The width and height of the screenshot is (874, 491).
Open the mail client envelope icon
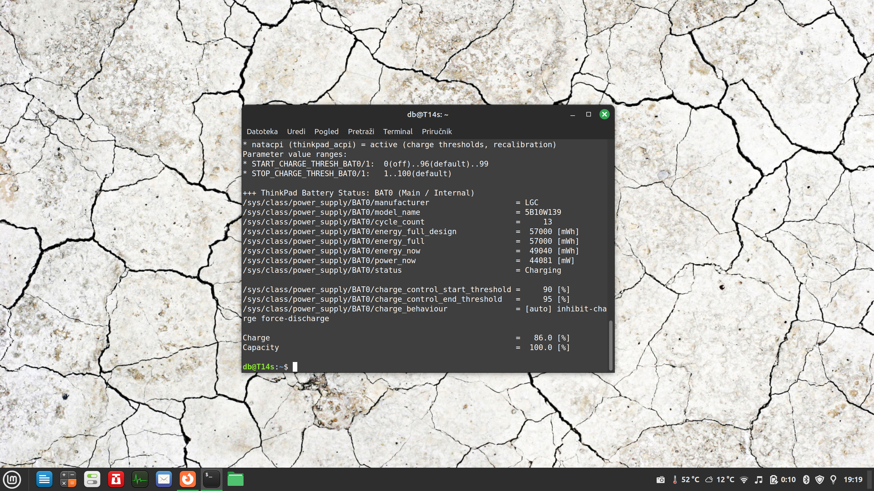click(164, 479)
